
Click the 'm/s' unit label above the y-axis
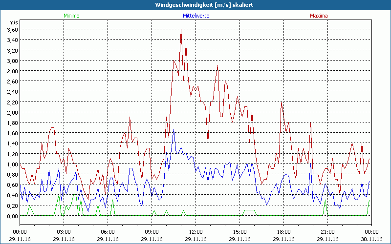click(14, 22)
